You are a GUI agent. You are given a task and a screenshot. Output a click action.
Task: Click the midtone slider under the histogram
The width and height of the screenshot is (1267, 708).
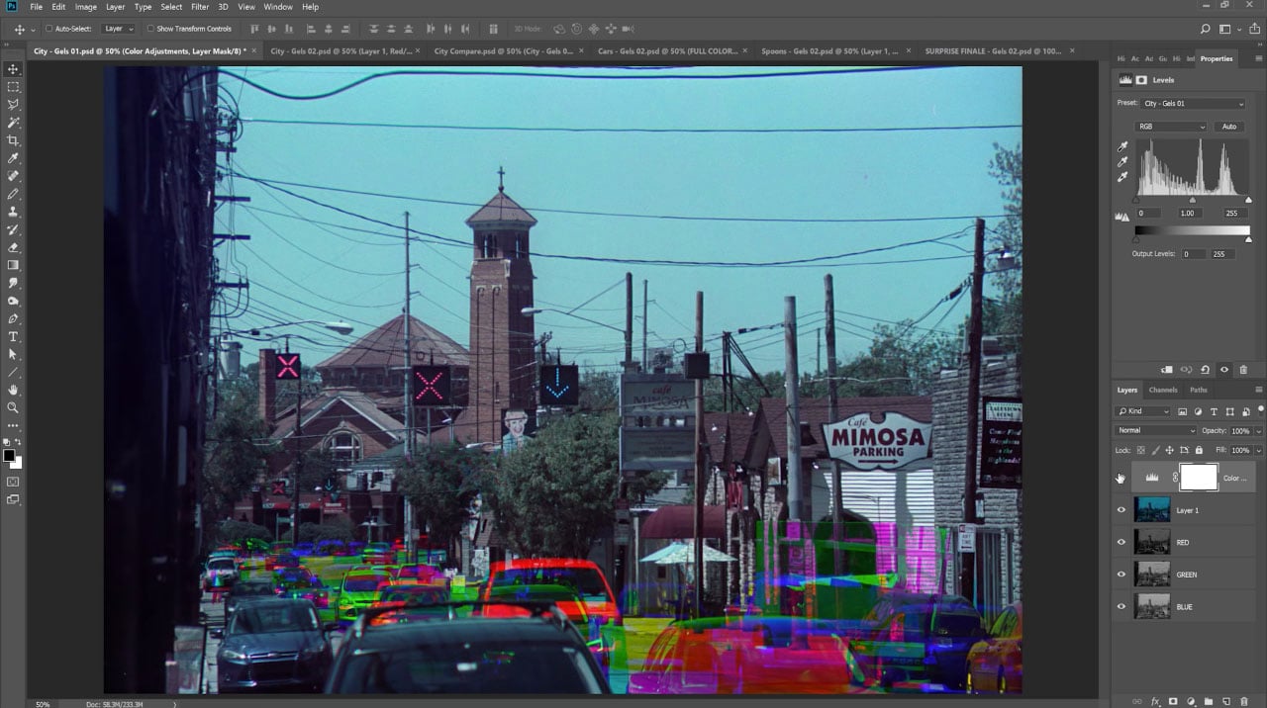click(x=1193, y=200)
